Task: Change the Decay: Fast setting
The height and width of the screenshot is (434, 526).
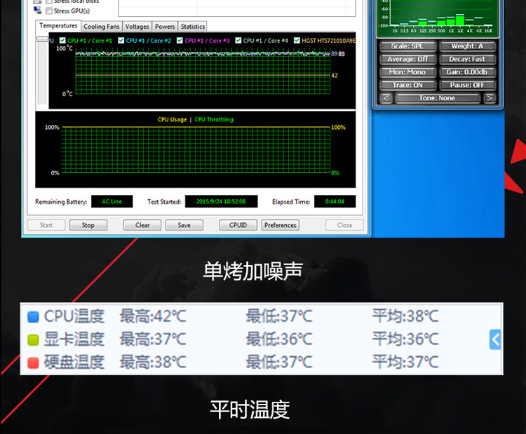Action: tap(467, 60)
